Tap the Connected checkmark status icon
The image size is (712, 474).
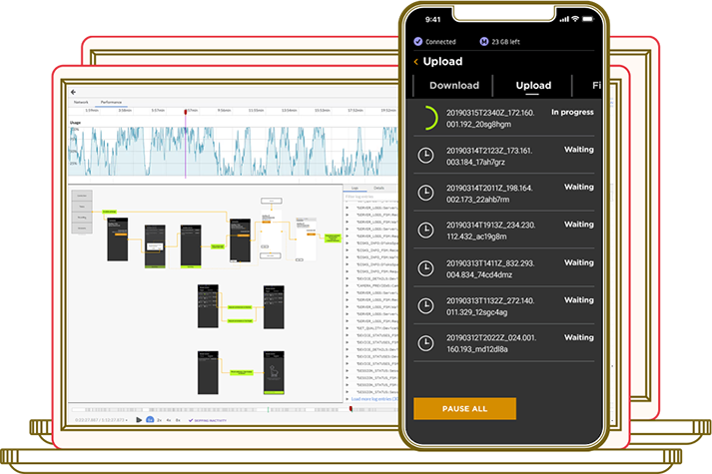pos(418,41)
